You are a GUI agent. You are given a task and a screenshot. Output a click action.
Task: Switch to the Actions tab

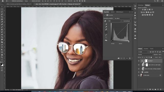(112, 12)
